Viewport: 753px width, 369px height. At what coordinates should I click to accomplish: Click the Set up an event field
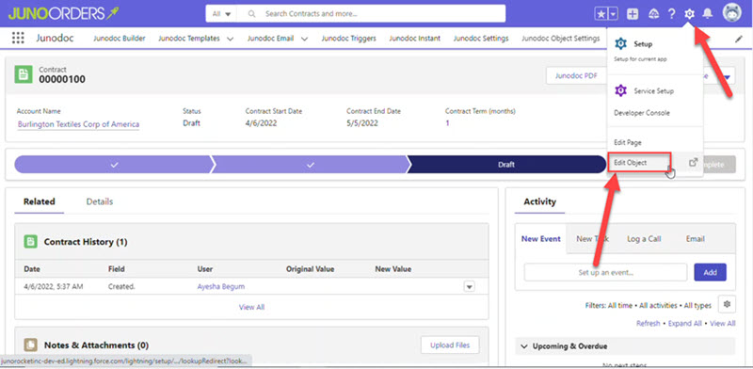pos(605,272)
